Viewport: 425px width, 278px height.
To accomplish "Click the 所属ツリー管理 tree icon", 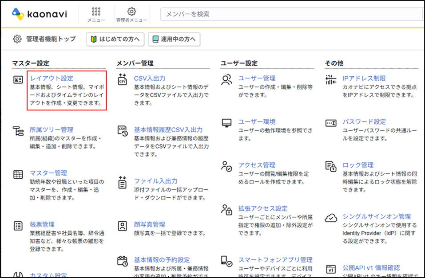I will (x=18, y=131).
